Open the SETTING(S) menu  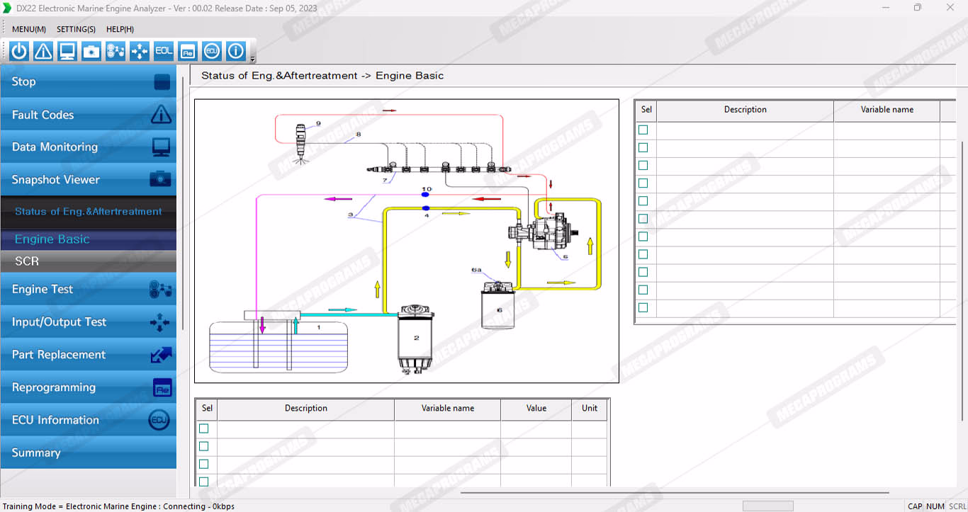(76, 29)
